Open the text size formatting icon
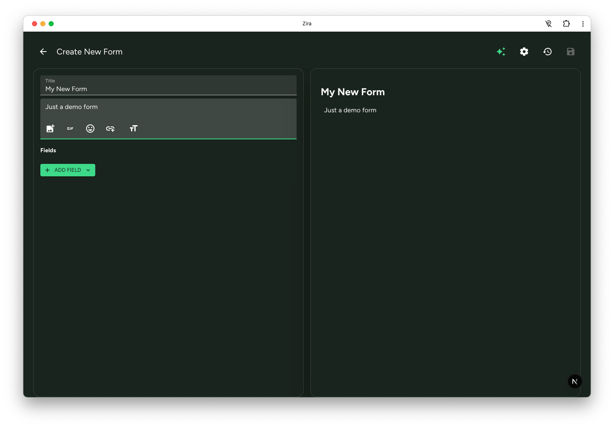 [x=134, y=129]
